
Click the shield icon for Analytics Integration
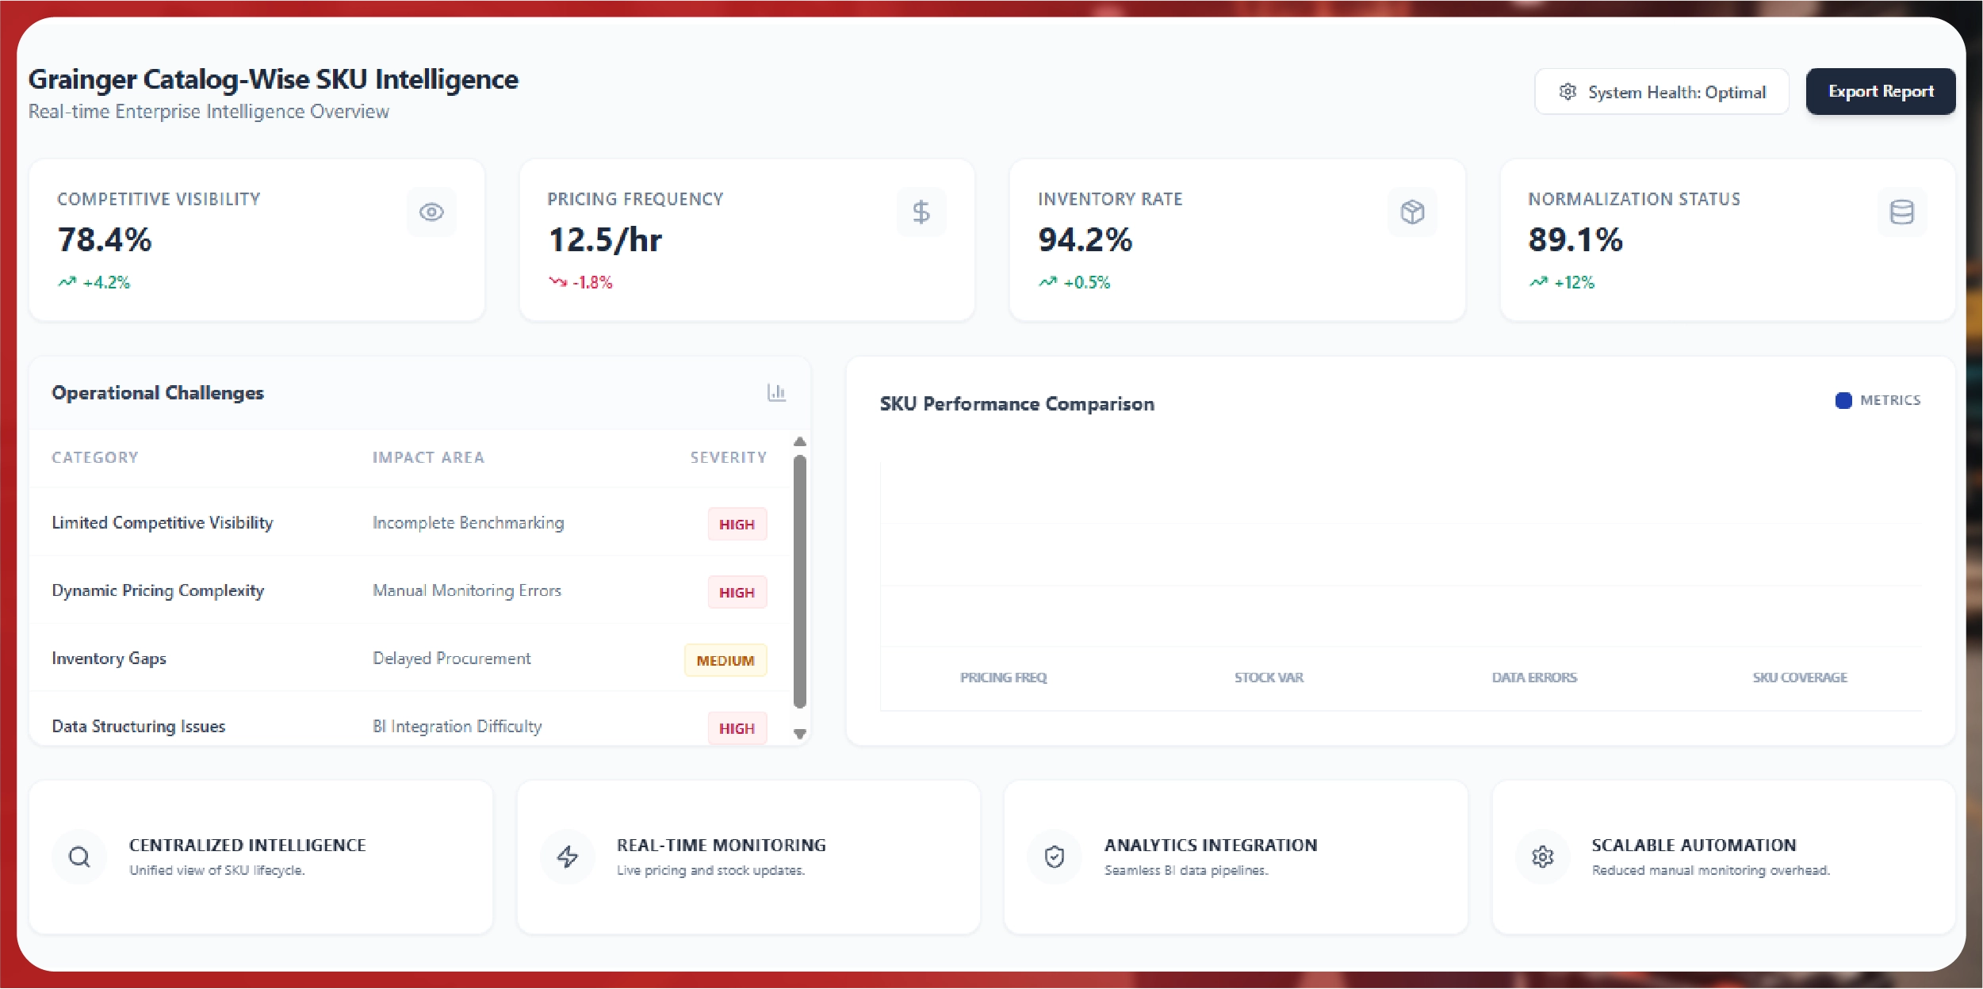coord(1054,857)
